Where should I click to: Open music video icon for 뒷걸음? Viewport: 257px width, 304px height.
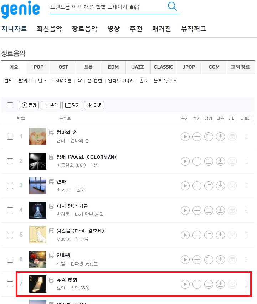232,235
